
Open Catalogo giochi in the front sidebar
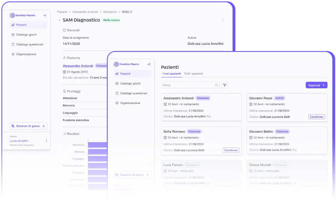tap(130, 83)
